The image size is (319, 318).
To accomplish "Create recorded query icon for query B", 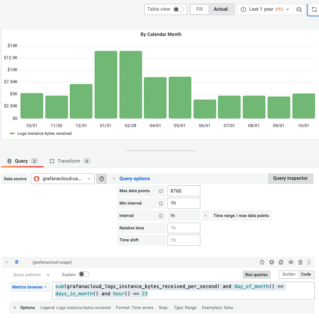I will click(x=271, y=262).
